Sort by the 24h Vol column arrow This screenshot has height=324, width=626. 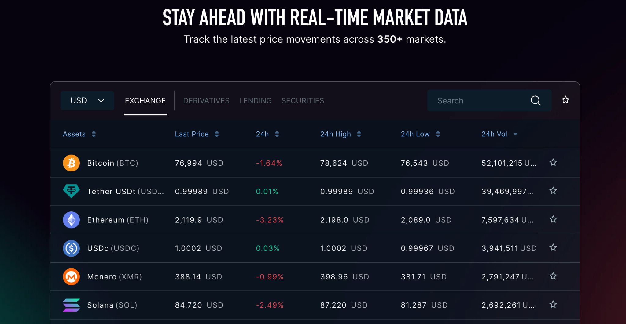(x=515, y=134)
